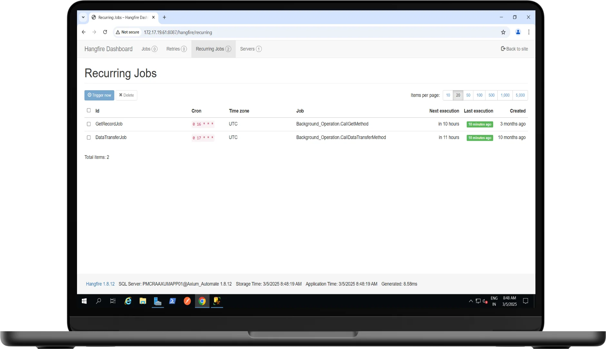606x349 pixels.
Task: Set items per page to 50
Action: point(468,95)
